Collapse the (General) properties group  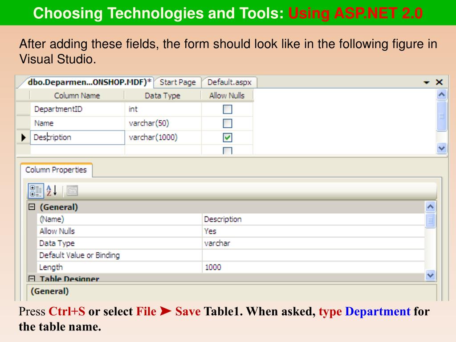(32, 207)
